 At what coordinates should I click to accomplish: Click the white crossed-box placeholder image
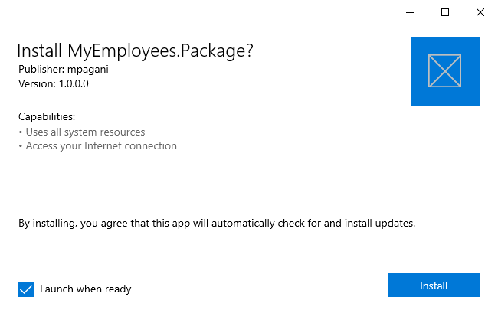444,70
